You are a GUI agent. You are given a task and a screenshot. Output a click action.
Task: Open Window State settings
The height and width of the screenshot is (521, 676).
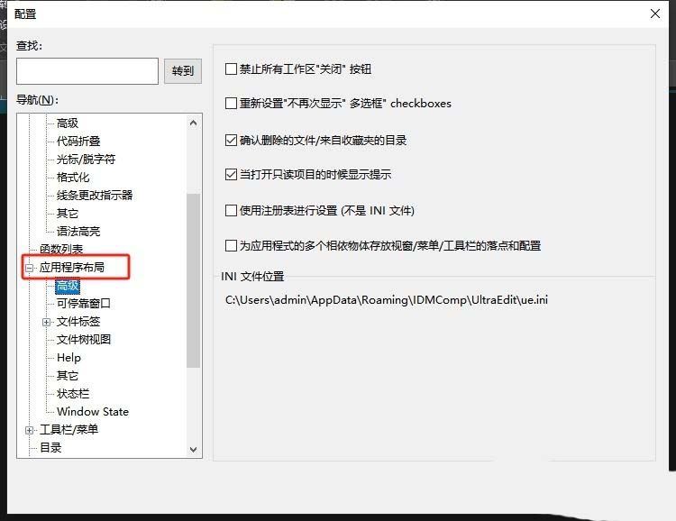tap(93, 412)
